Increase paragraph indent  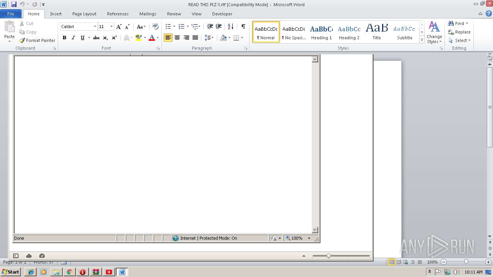point(218,27)
